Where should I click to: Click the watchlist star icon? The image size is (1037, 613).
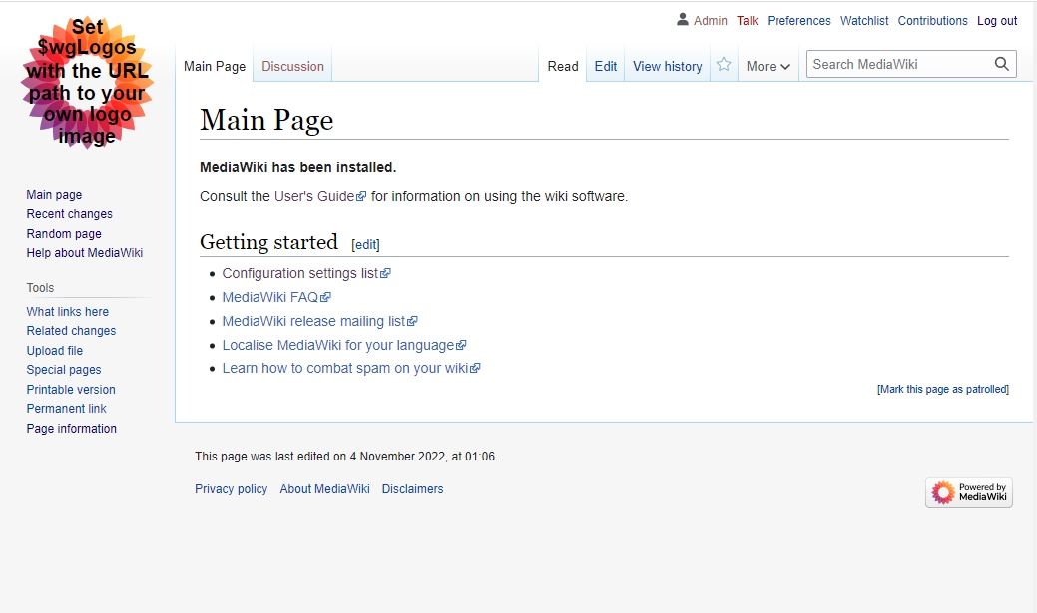tap(724, 65)
